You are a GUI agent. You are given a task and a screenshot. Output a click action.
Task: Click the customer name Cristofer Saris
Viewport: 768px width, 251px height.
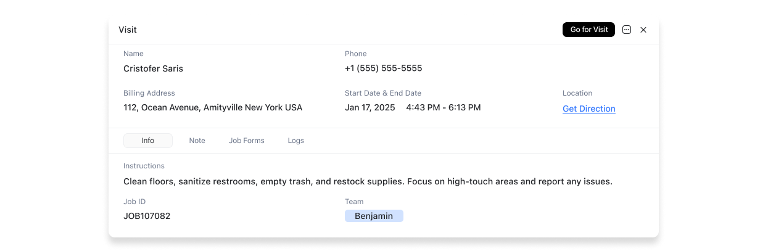click(x=153, y=68)
